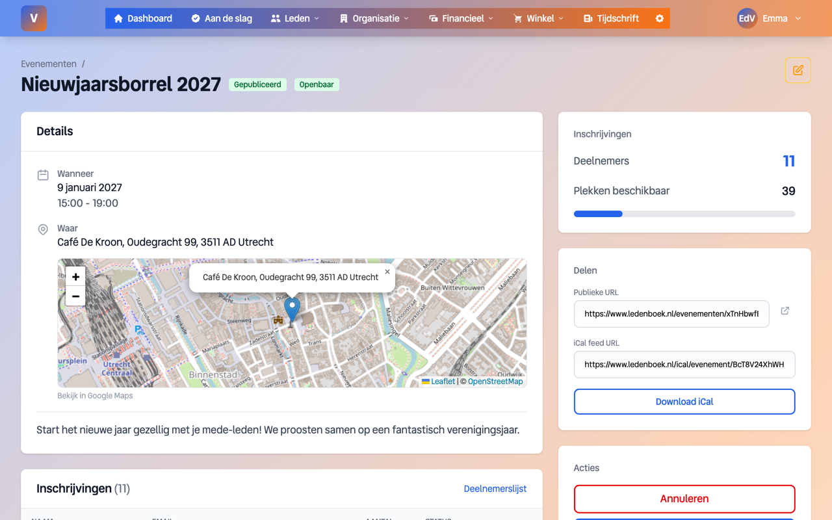Viewport: 832px width, 520px height.
Task: Click the Nieuwjaarsborrel 2027 title
Action: [121, 84]
